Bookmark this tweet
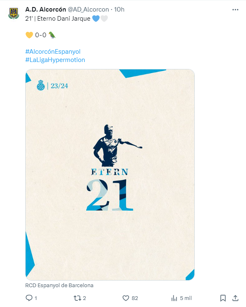Image resolution: width=246 pixels, height=307 pixels. pos(223,298)
